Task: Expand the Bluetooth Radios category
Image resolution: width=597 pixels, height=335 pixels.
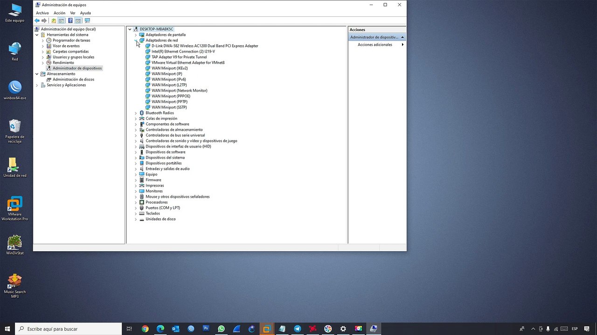Action: [136, 113]
